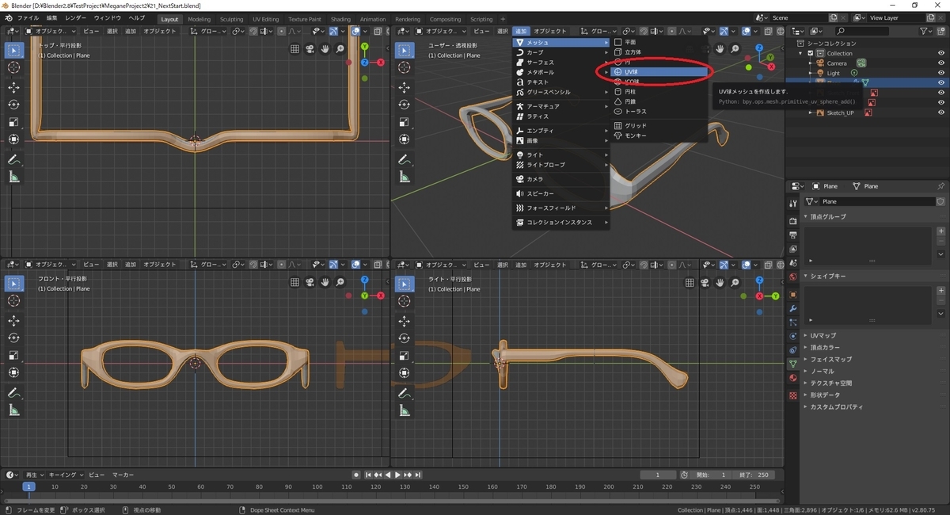
Task: Play animation forward in timeline
Action: point(397,475)
